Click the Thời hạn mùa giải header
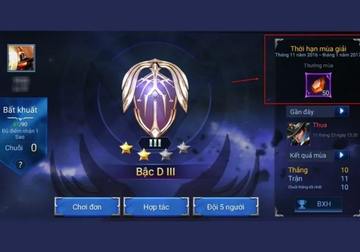This screenshot has width=360, height=252. point(318,49)
